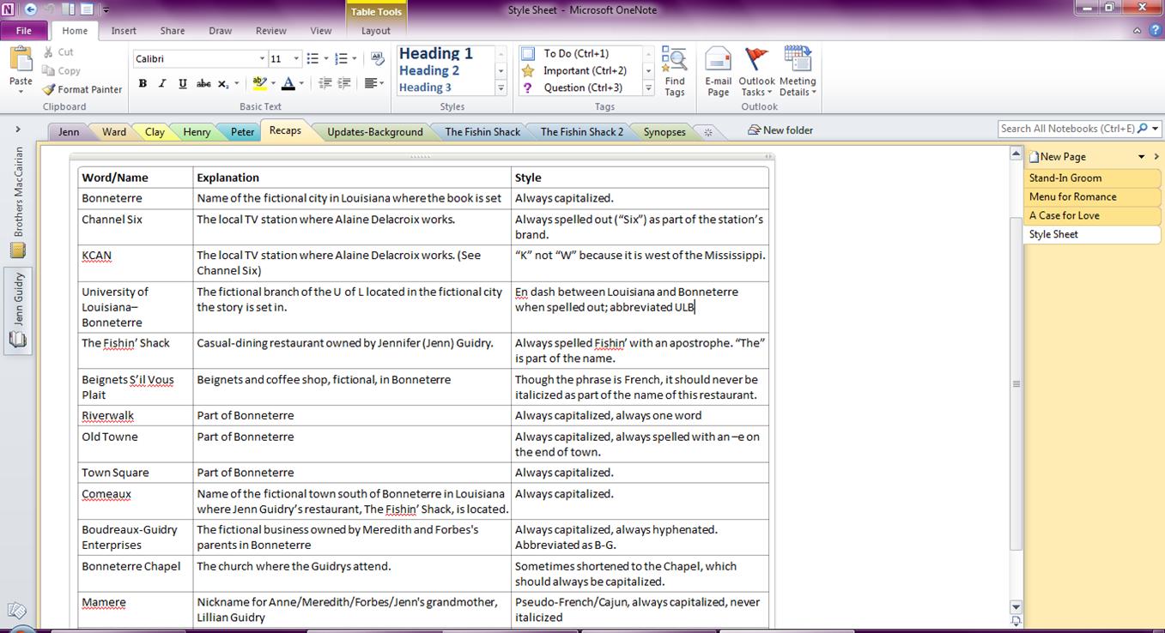Click the bullet list icon
Screen dimensions: 1165x633
[312, 58]
